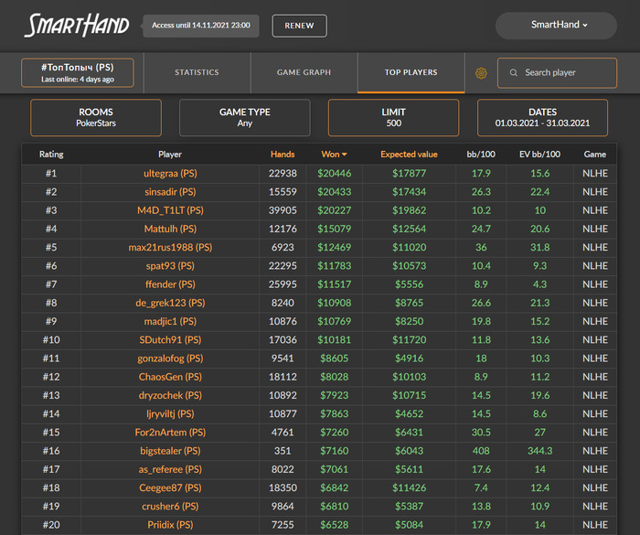Open player M4D_T1LT (PS)
Viewport: 640px width, 535px height.
(170, 210)
